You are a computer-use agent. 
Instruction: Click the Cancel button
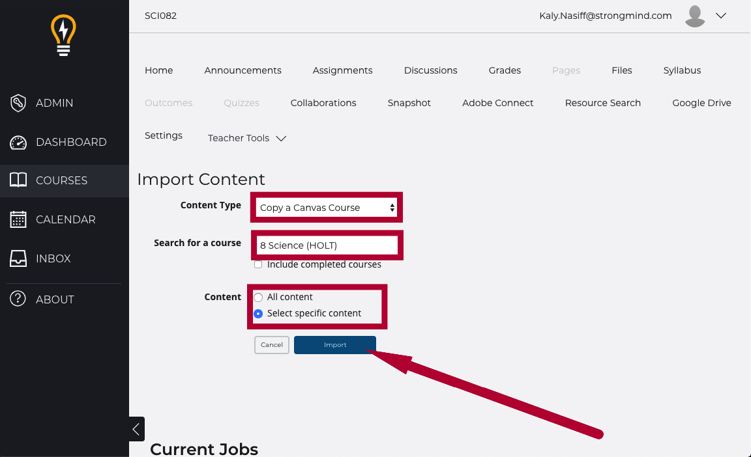coord(272,344)
